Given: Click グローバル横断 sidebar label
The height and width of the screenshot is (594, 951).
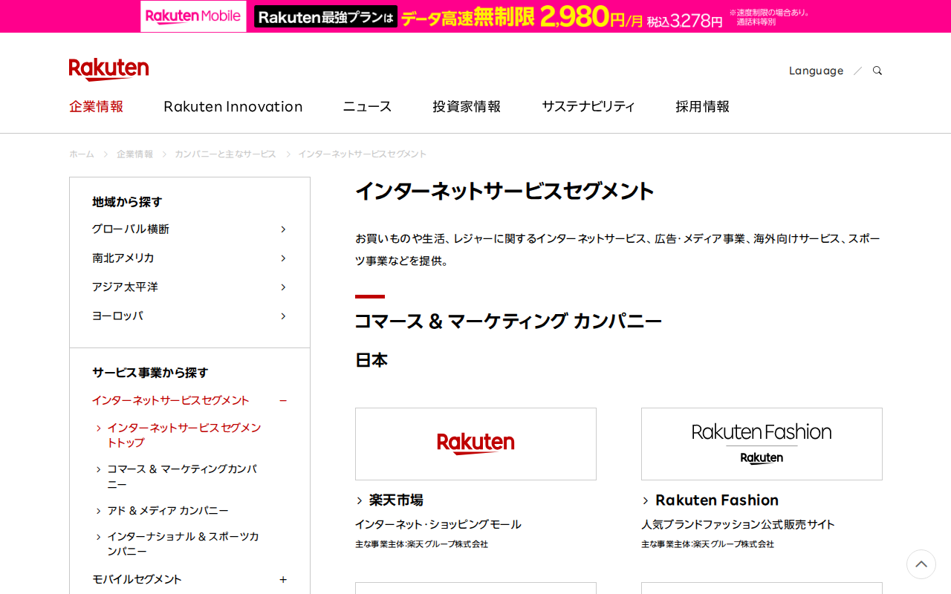Looking at the screenshot, I should pos(131,229).
